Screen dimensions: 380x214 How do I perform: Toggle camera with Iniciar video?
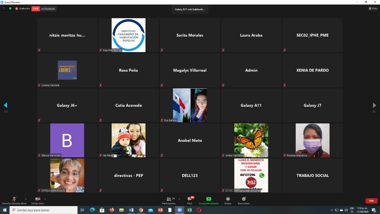coord(38,200)
